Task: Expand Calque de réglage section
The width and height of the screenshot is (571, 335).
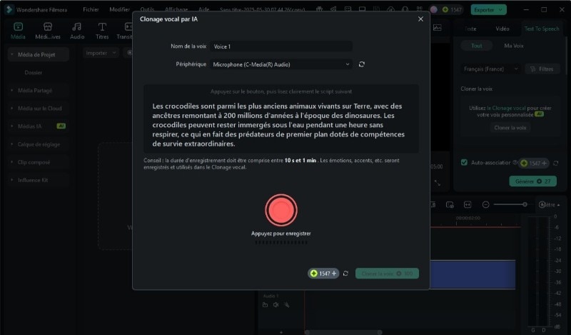Action: [x=39, y=144]
